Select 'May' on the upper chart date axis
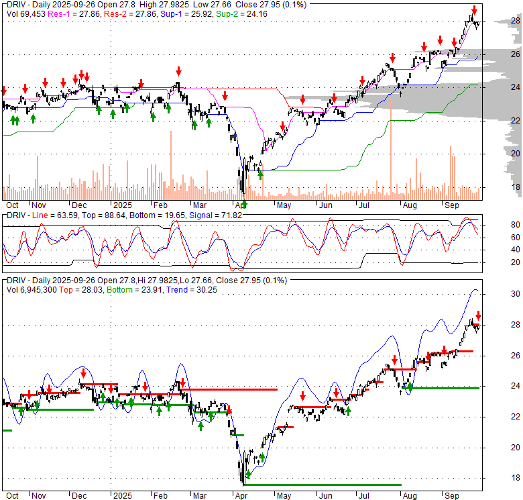The height and width of the screenshot is (500, 523). pyautogui.click(x=284, y=205)
